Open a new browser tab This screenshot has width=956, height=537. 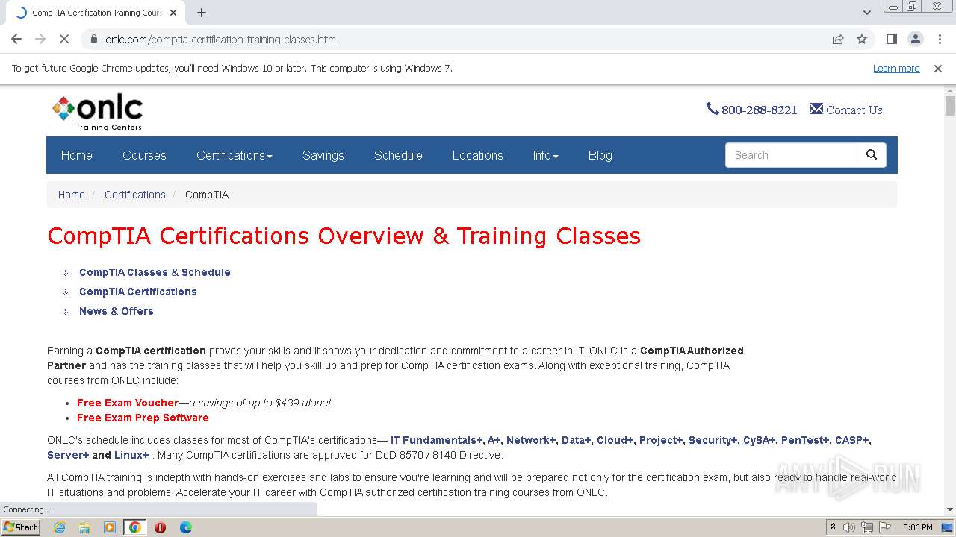[x=202, y=13]
